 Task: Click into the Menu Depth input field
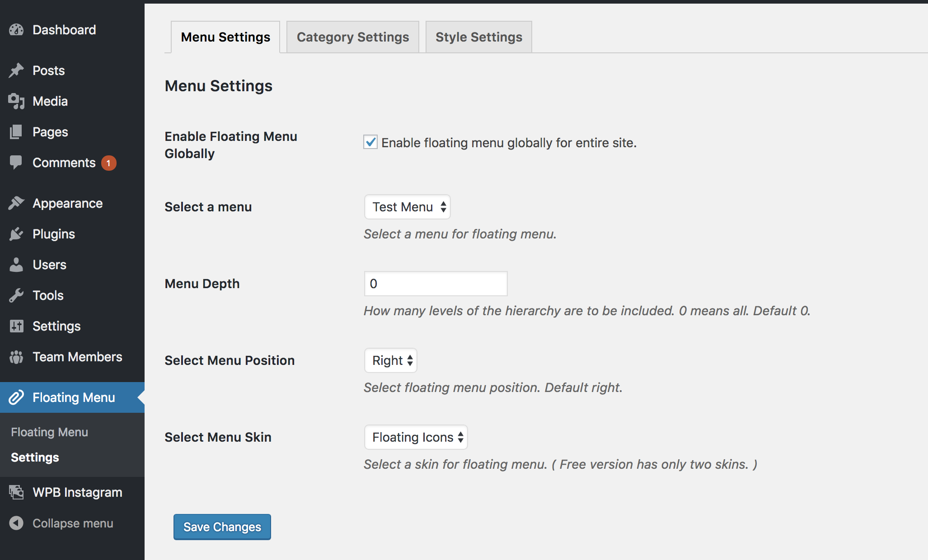[x=436, y=284]
